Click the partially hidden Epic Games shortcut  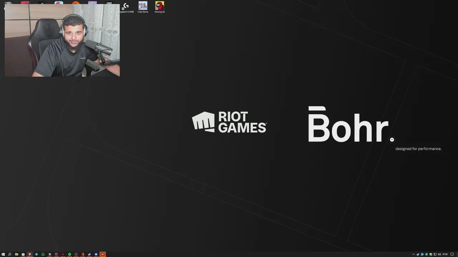(109, 3)
